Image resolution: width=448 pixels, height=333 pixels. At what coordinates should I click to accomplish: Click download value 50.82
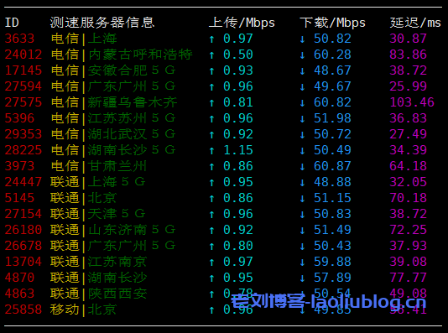coord(332,39)
